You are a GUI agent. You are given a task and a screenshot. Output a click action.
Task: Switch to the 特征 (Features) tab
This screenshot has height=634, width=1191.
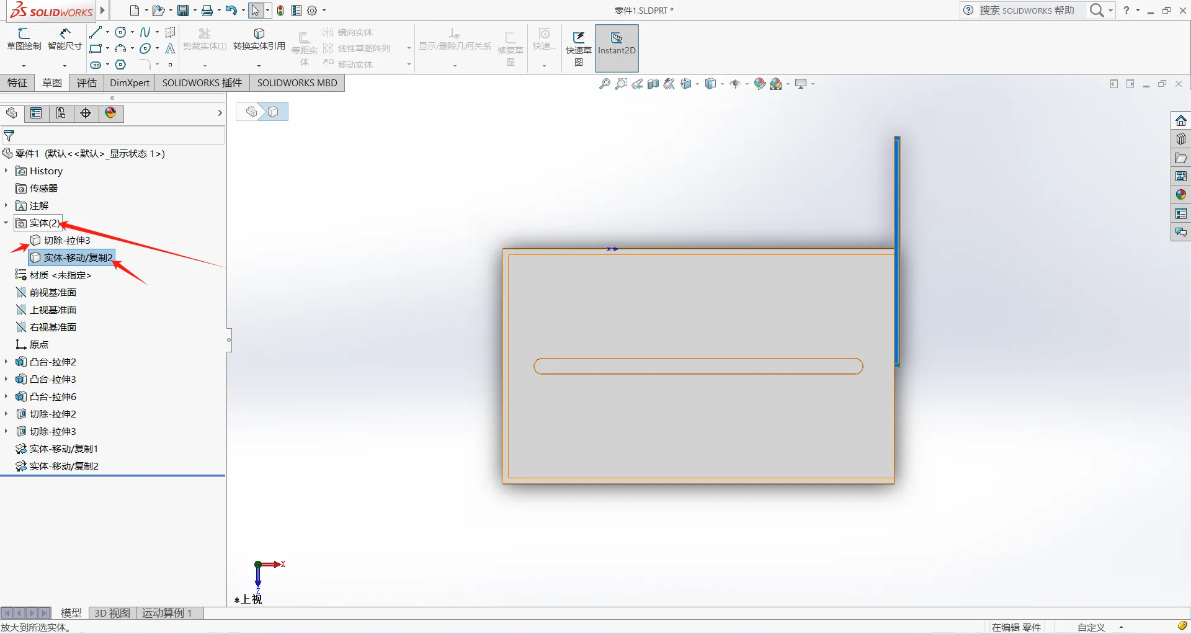17,83
